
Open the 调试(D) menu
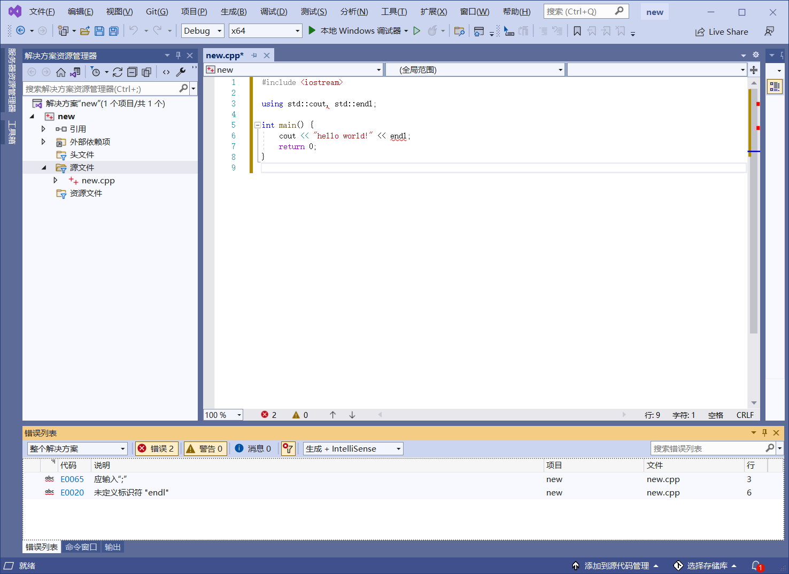(x=274, y=12)
